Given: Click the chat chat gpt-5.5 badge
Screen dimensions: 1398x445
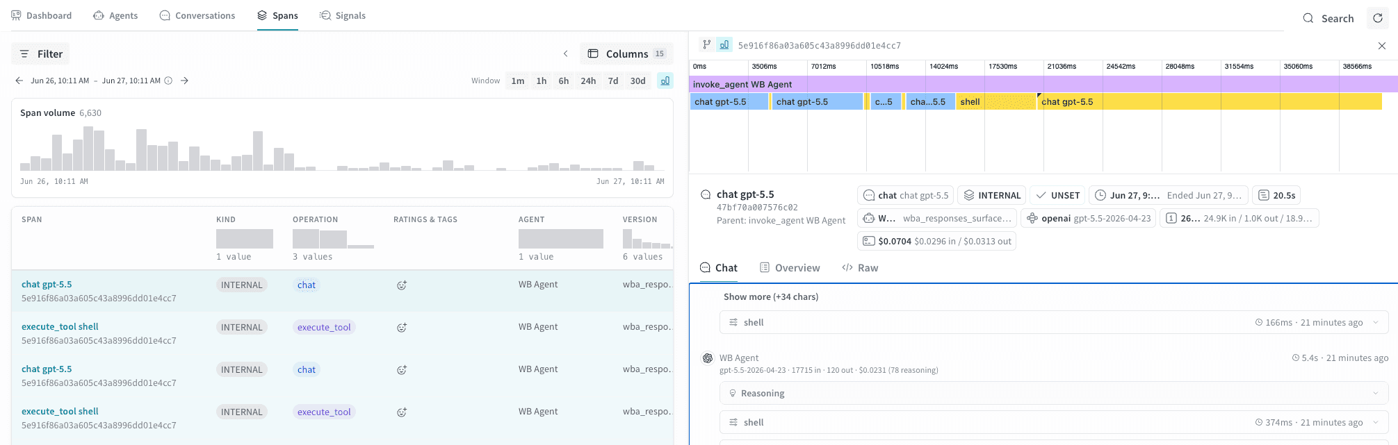Looking at the screenshot, I should 906,195.
